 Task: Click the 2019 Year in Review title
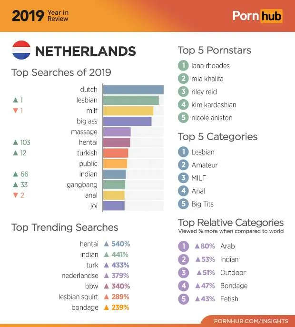pyautogui.click(x=40, y=16)
